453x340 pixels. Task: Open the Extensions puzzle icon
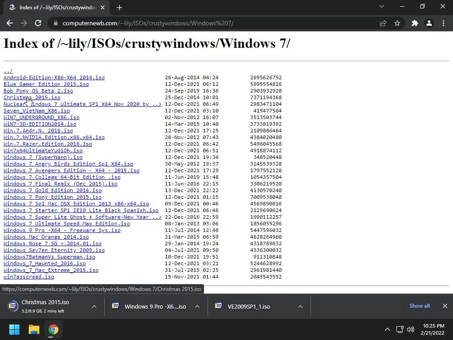[415, 23]
